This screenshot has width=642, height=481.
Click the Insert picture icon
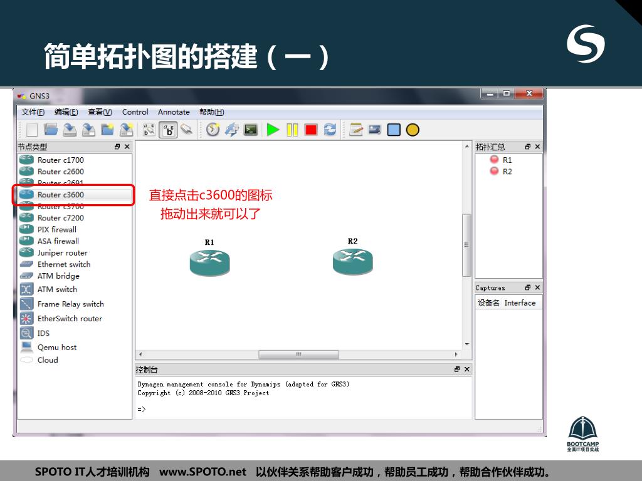[375, 130]
